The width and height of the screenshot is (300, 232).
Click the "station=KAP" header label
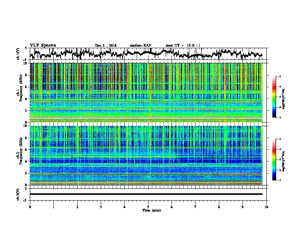(x=141, y=45)
